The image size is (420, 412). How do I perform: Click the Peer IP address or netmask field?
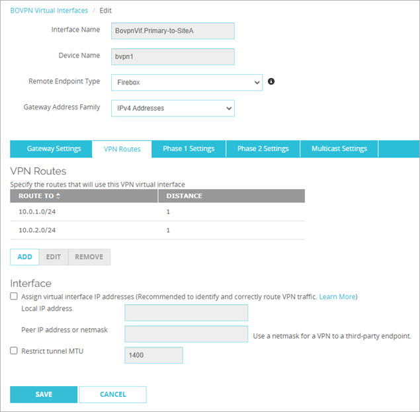click(x=186, y=334)
